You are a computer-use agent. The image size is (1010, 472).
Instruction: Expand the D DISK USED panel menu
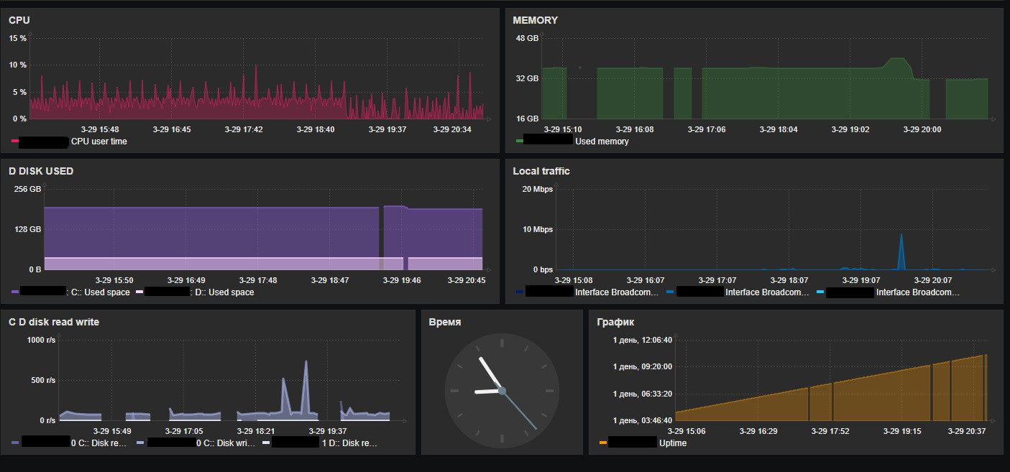coord(41,171)
